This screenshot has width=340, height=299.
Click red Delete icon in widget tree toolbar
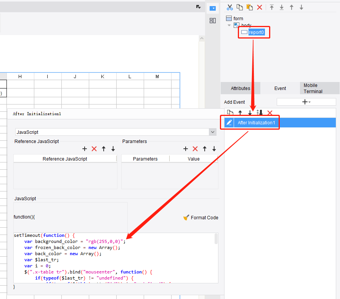pos(260,7)
